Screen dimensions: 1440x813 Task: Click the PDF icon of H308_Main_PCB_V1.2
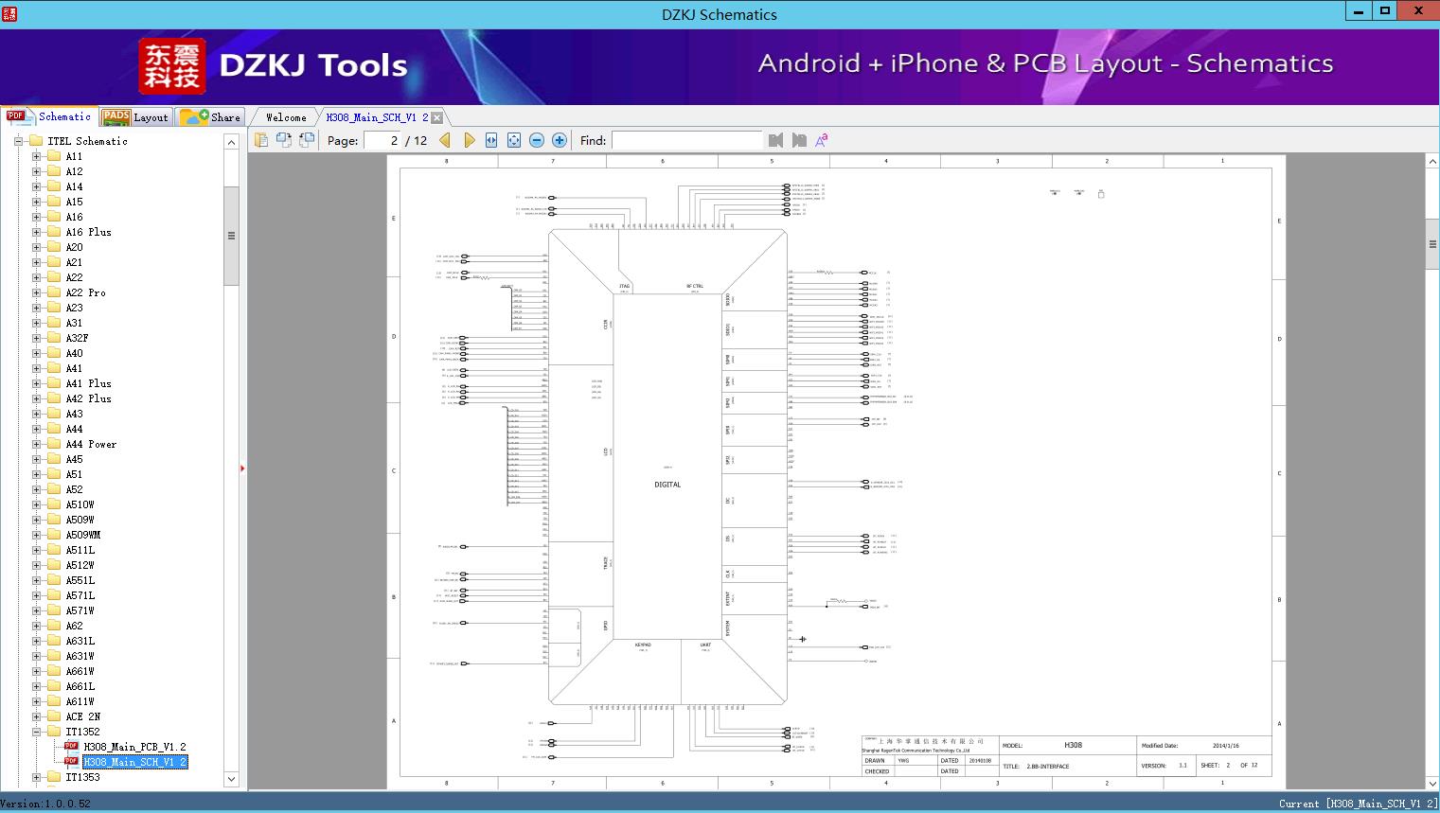coord(71,747)
